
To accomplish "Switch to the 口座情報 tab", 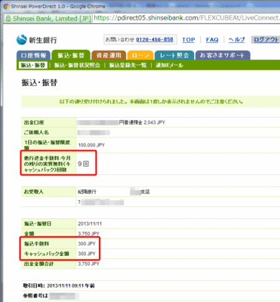I will 33,55.
